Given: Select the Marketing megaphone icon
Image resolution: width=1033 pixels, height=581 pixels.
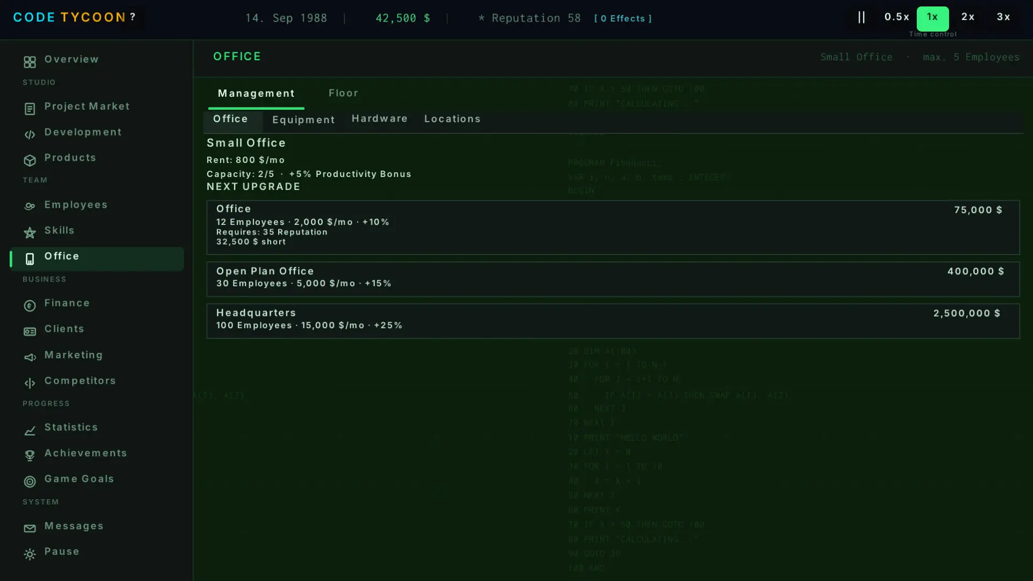Looking at the screenshot, I should pos(30,358).
